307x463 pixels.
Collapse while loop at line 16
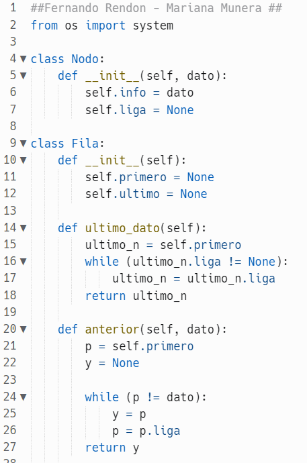[x=24, y=262]
